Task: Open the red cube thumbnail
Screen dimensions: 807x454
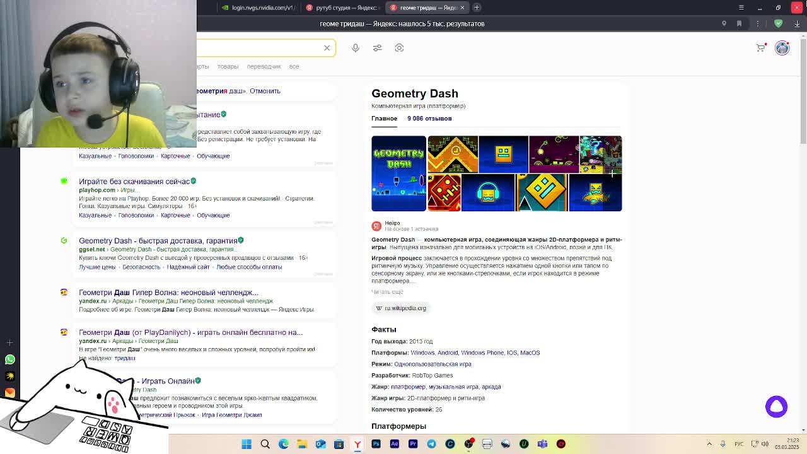Action: (x=444, y=193)
